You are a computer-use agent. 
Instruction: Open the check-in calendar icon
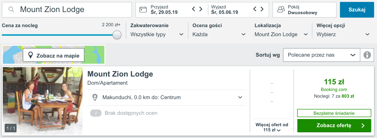143,10
